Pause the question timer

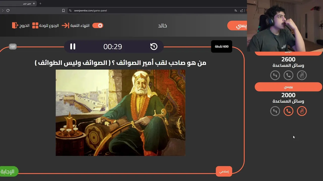(x=73, y=47)
